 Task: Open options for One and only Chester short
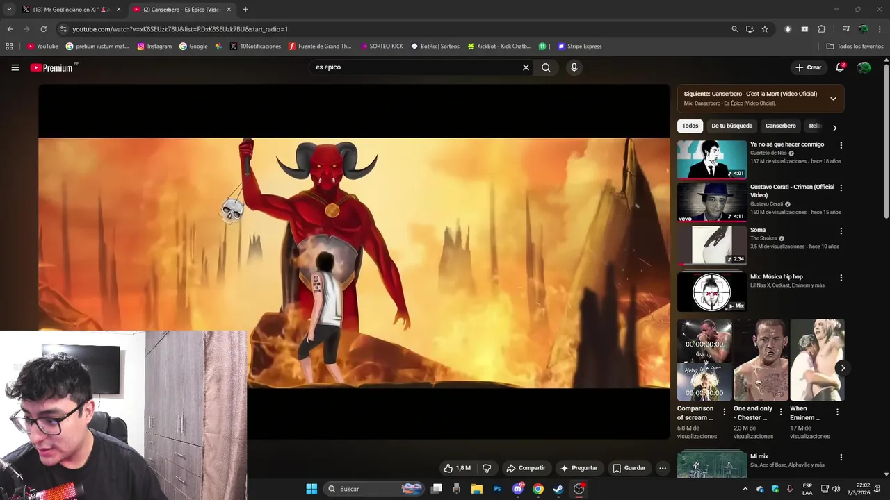click(x=780, y=412)
